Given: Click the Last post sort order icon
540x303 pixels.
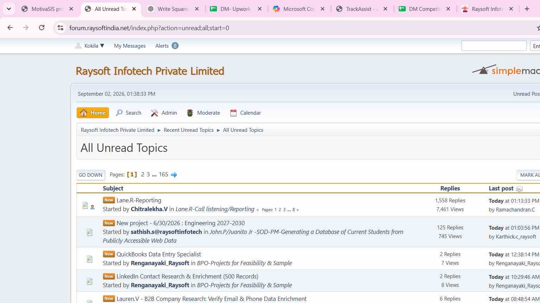Looking at the screenshot, I should [x=519, y=189].
